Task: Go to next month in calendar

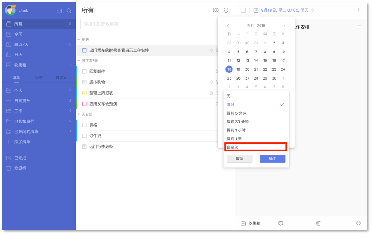Action: (284, 26)
